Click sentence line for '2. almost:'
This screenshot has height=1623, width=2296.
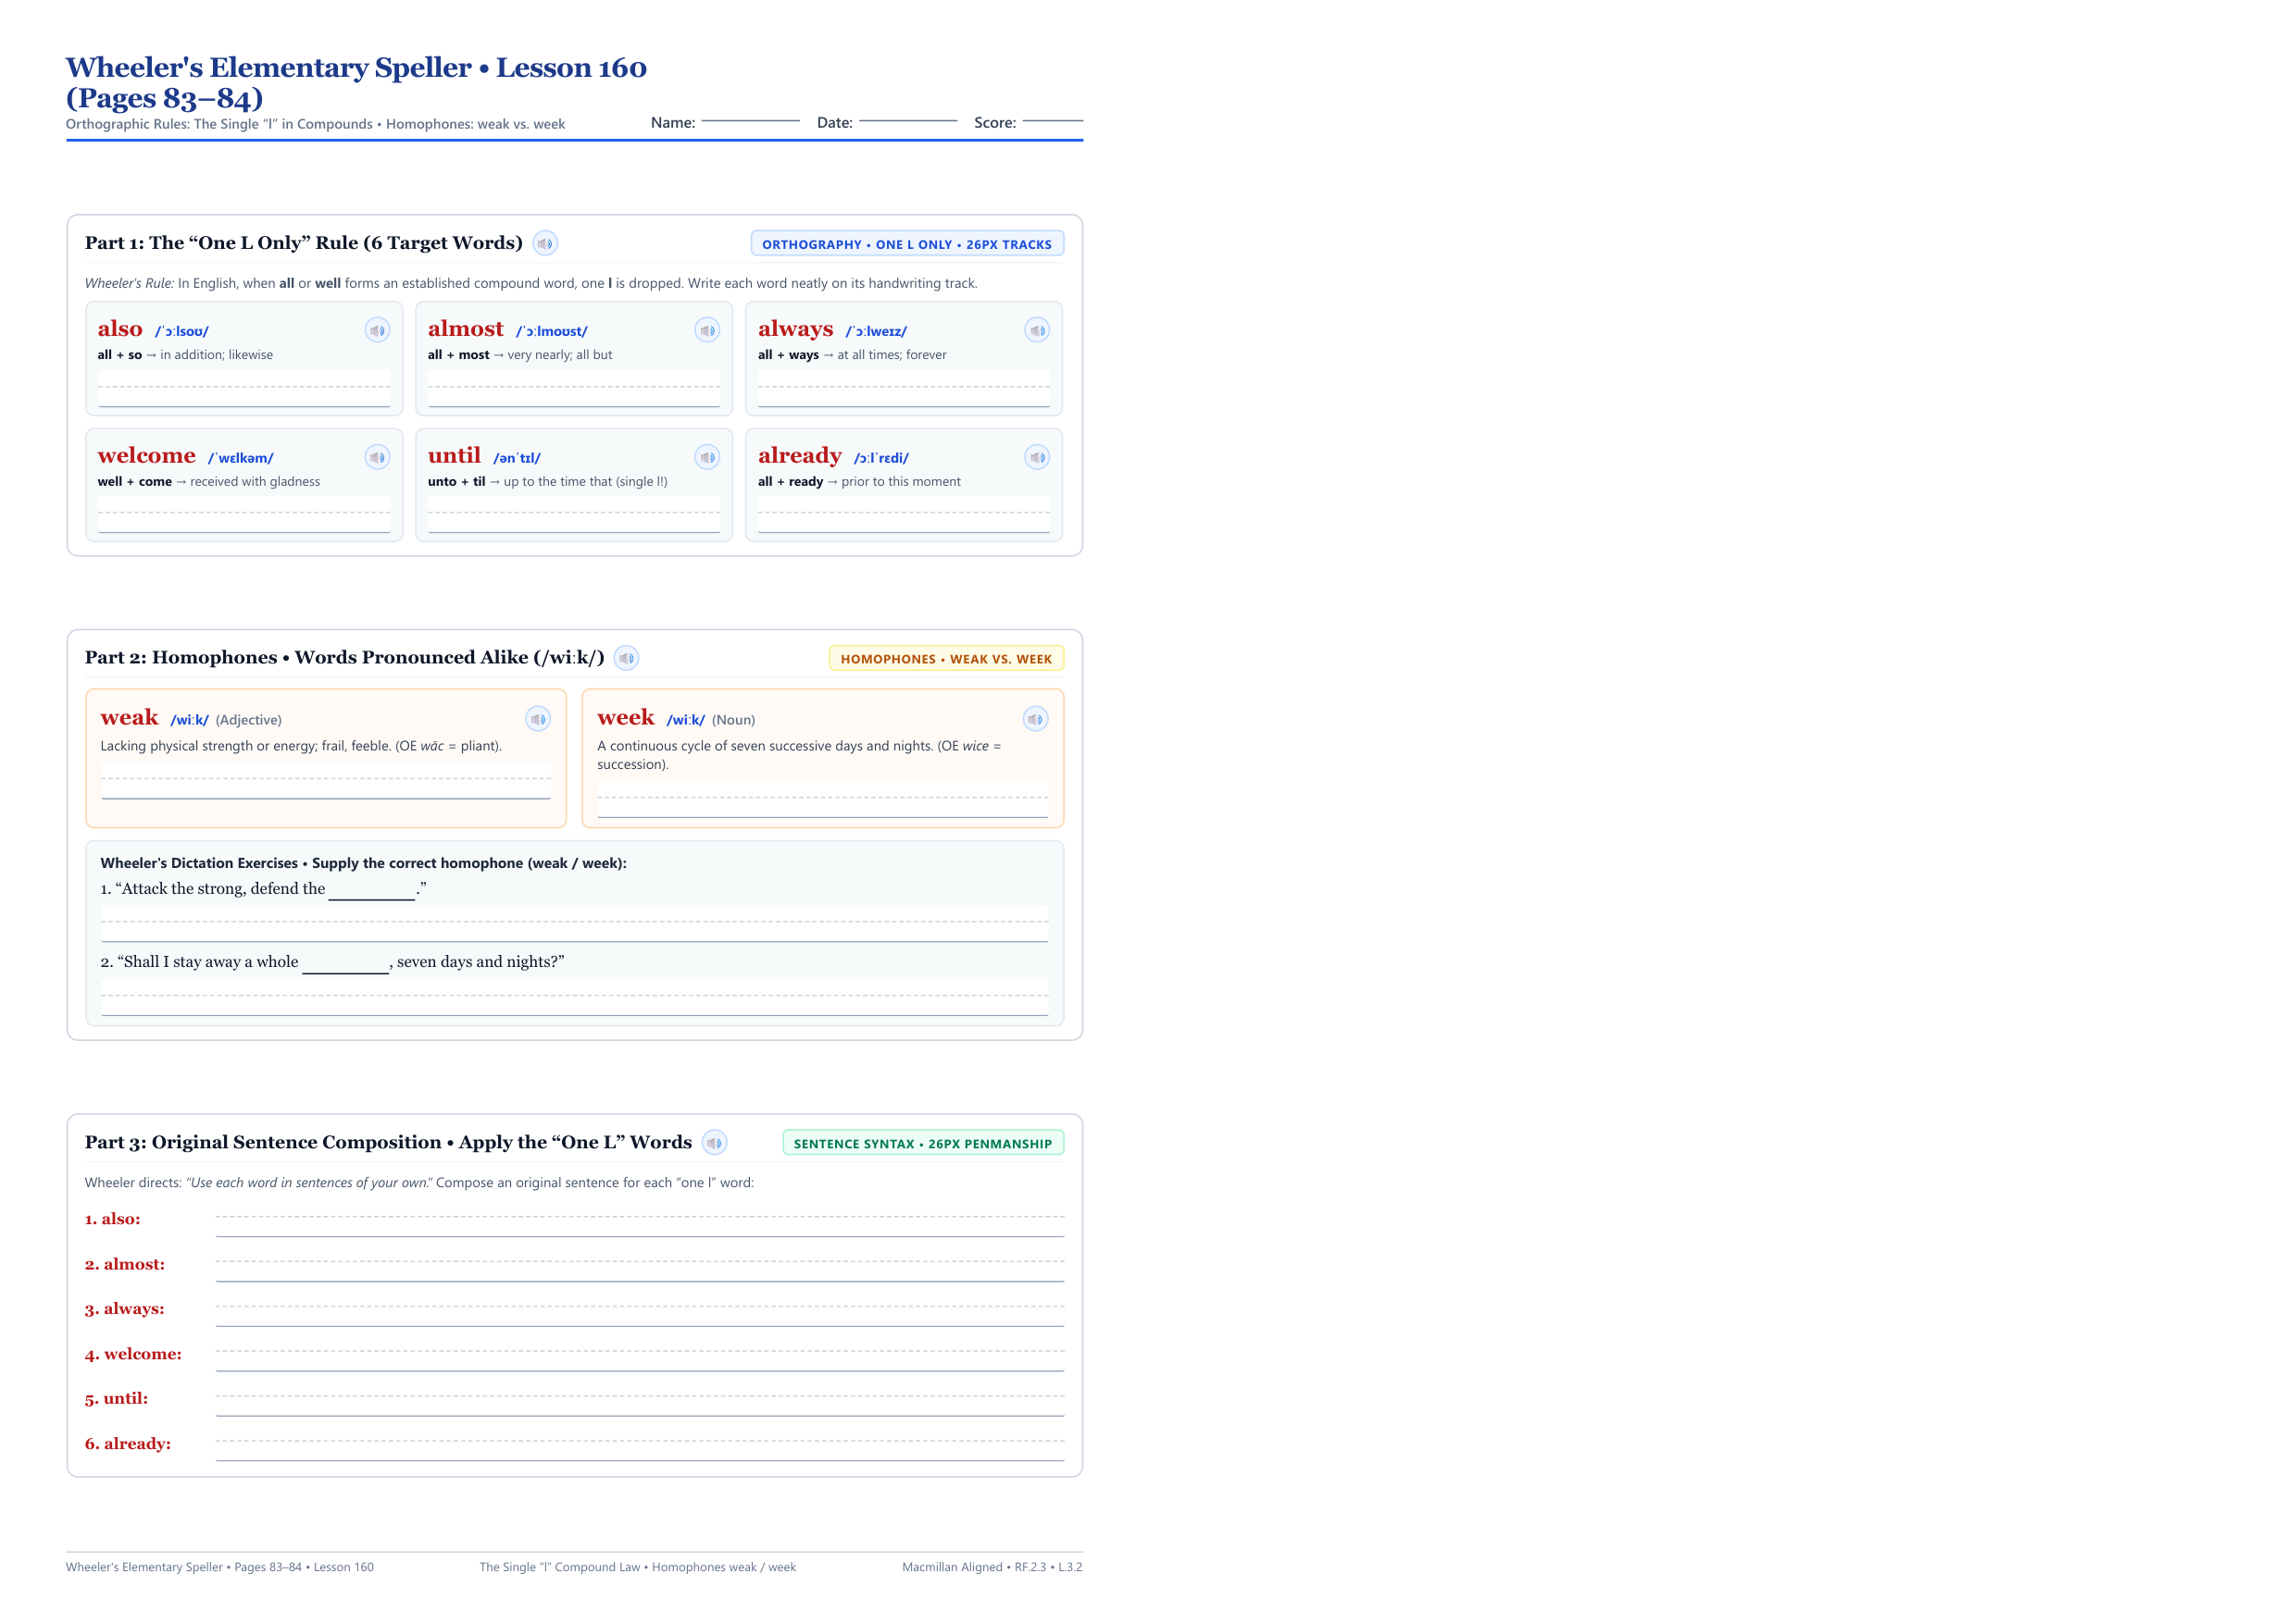coord(640,1266)
